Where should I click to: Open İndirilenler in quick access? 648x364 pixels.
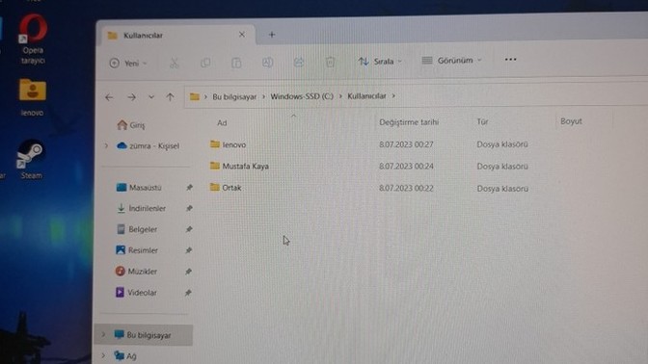point(142,208)
